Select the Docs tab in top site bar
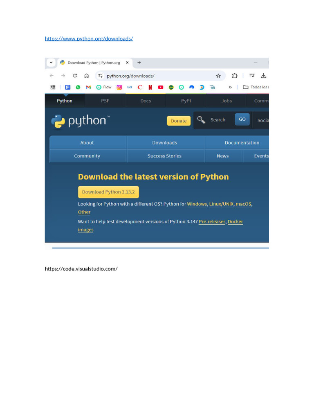This screenshot has width=314, height=419. point(146,101)
